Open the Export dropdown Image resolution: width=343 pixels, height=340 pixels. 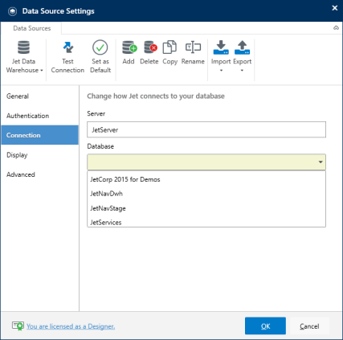pos(242,56)
